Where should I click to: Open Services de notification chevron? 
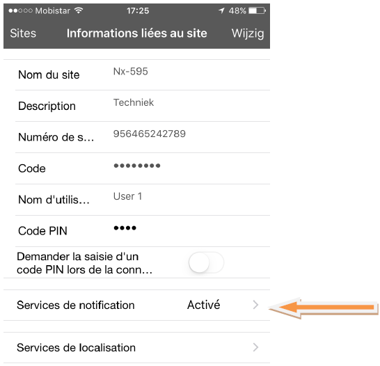pos(255,305)
